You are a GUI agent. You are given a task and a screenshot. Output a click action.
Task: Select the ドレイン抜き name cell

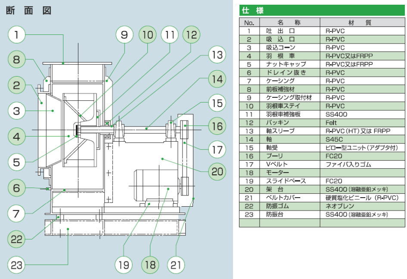(x=290, y=73)
